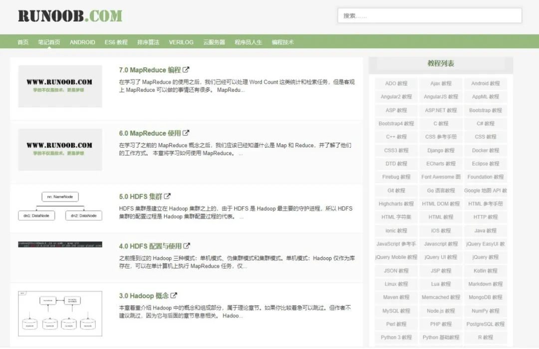
Task: Click external link icon beside 4.0 HDFS 配置与使用
Action: [187, 246]
